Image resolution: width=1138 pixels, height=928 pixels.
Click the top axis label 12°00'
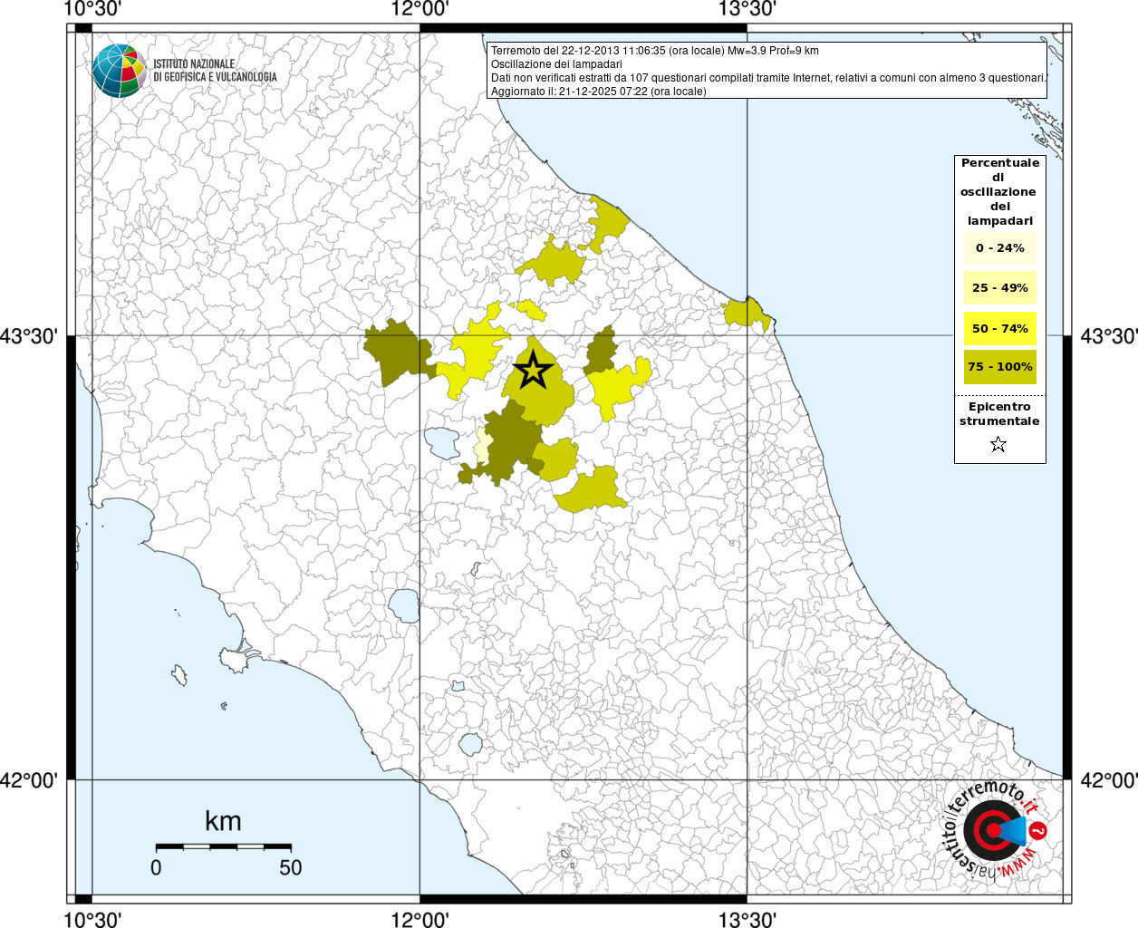[x=420, y=9]
